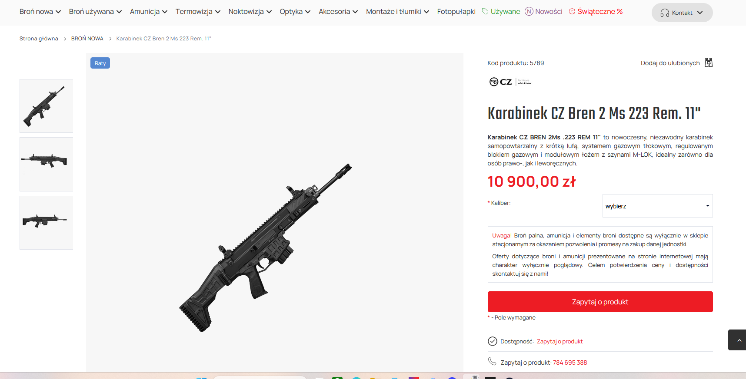Open the Kaliber wybierz dropdown
Screen dimensions: 746x379
tap(657, 206)
